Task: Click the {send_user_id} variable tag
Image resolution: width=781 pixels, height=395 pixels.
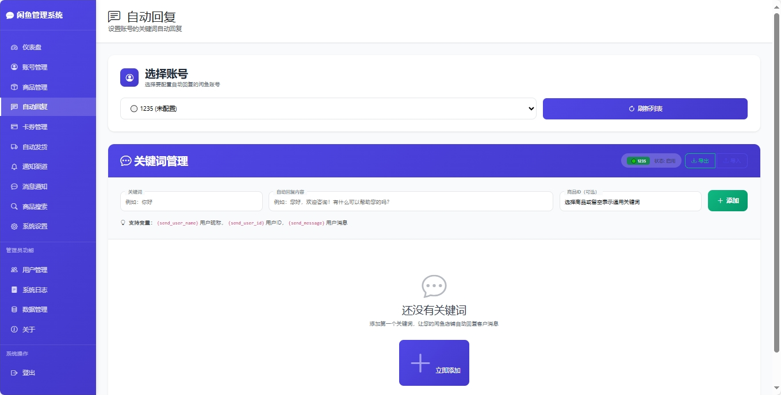Action: pos(246,223)
